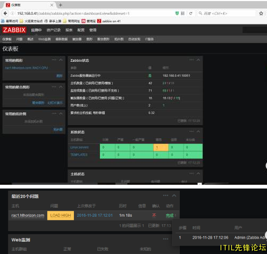Click the Zabbix search box in the header
Screen dimensions: 267x254
255,30
